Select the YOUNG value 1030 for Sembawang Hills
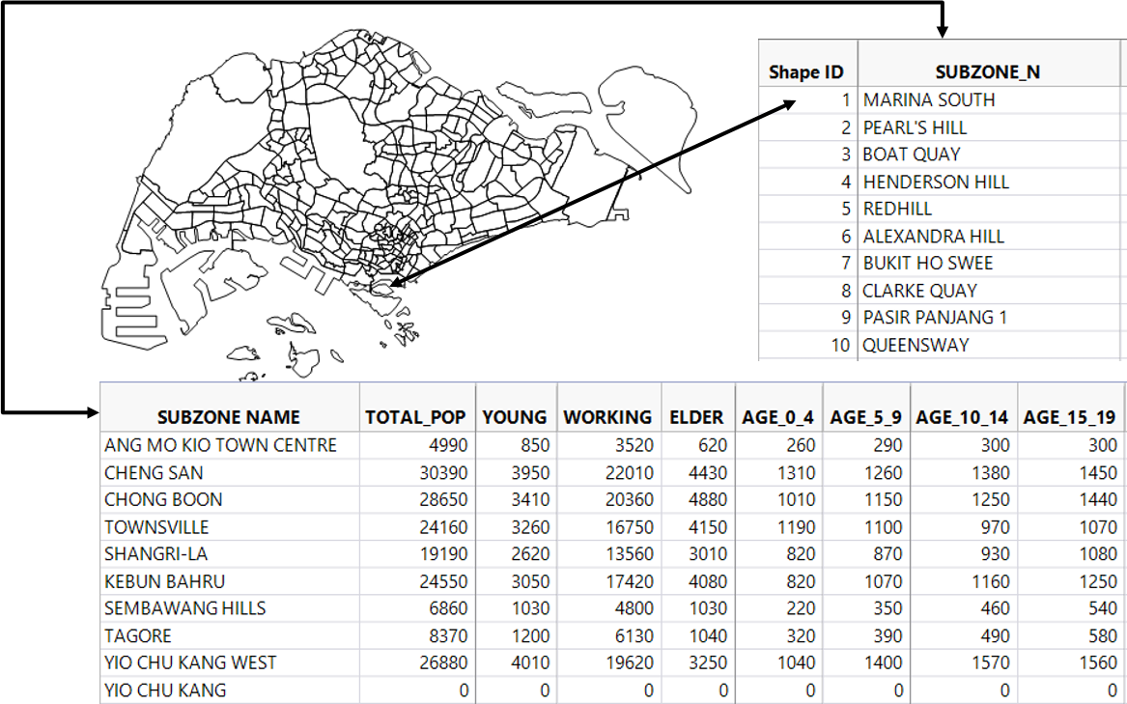The height and width of the screenshot is (704, 1127). tap(516, 608)
